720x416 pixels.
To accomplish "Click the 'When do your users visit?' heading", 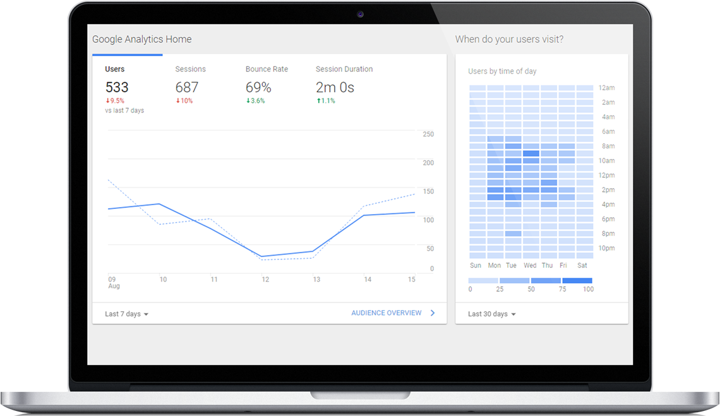I will point(509,40).
